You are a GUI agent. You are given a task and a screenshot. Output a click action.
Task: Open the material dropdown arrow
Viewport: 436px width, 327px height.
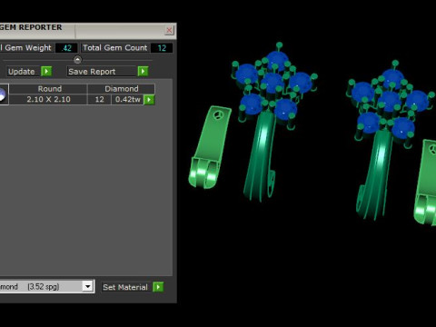[88, 286]
